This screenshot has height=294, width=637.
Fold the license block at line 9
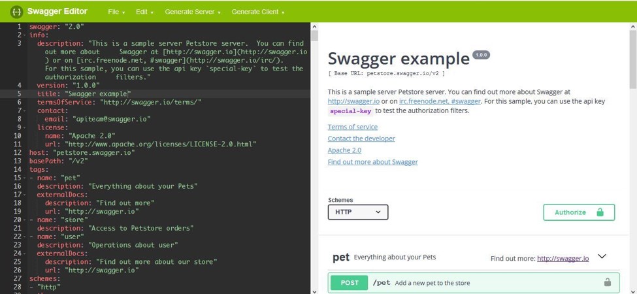click(x=24, y=127)
